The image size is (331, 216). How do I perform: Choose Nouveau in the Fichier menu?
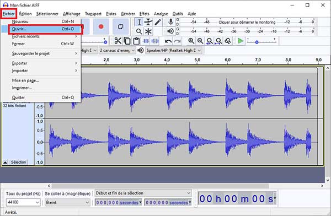pyautogui.click(x=41, y=21)
